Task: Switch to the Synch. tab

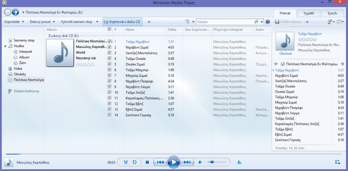Action: [332, 13]
